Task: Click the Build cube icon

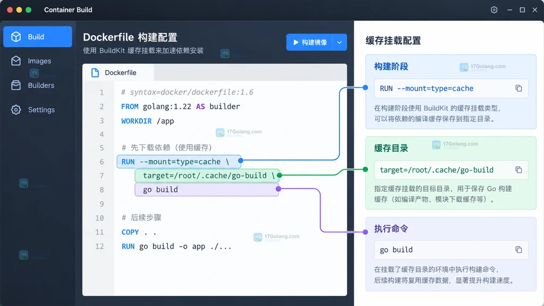Action: (16, 37)
